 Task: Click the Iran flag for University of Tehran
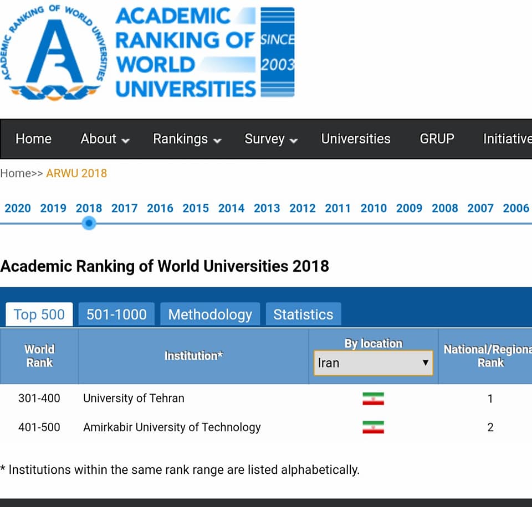pyautogui.click(x=373, y=399)
